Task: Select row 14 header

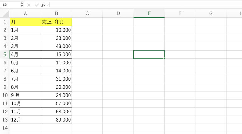Action: pyautogui.click(x=5, y=128)
